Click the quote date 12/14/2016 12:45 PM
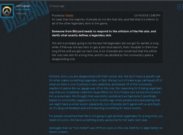This screenshot has width=183, height=135. (x=147, y=15)
